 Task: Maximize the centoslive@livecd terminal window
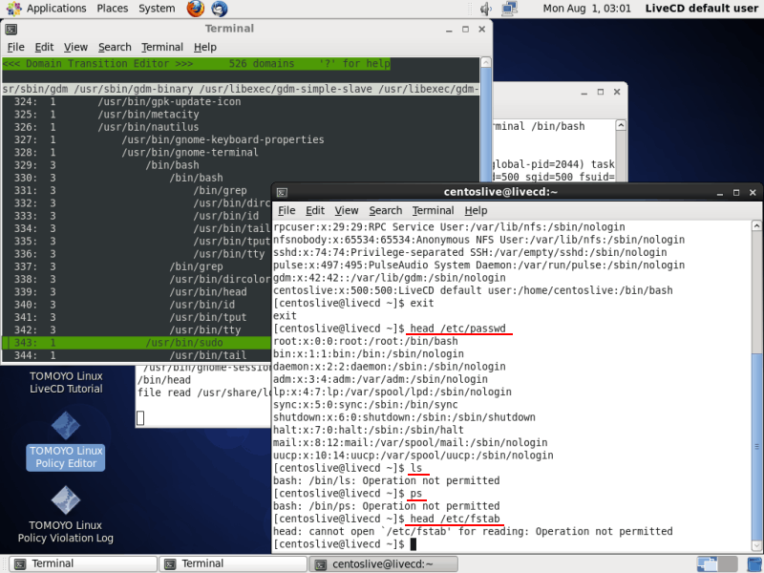pyautogui.click(x=736, y=193)
